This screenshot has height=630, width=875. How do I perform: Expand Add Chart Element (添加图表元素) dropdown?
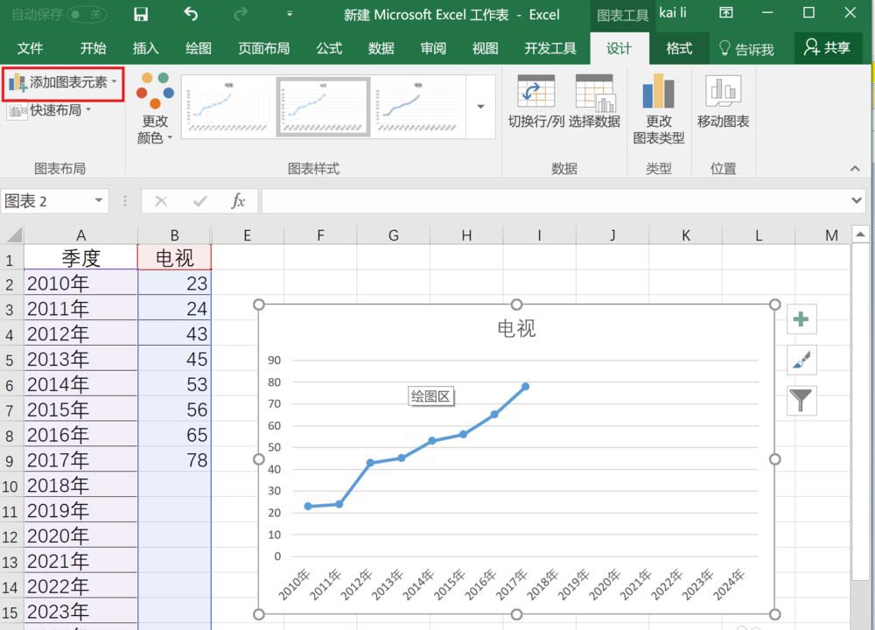63,82
